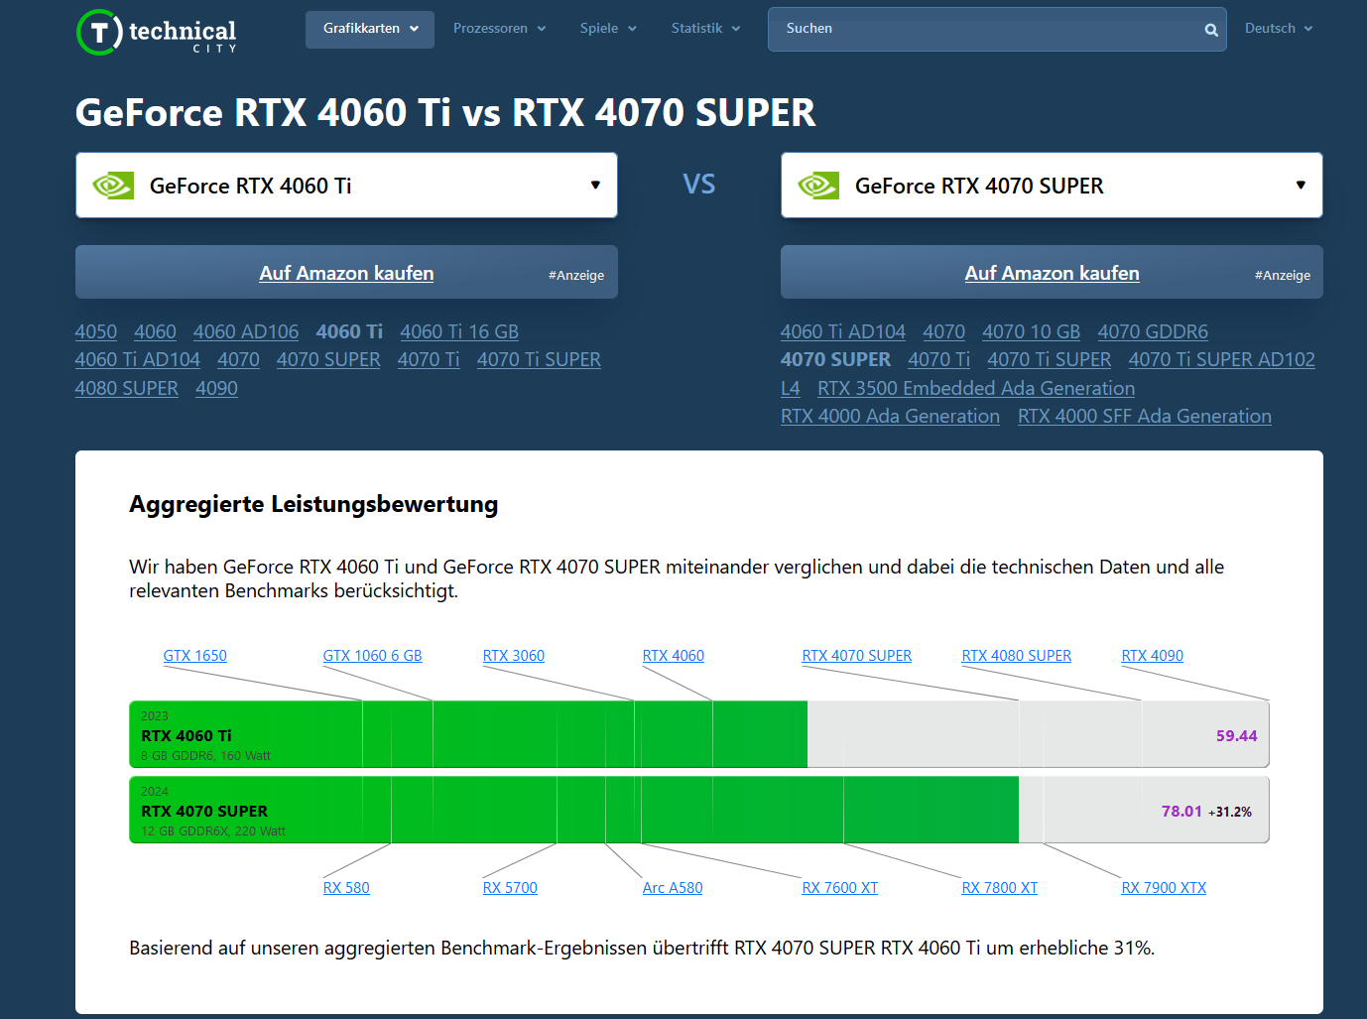Screen dimensions: 1367x1019
Task: Click right Auf Amazon kaufen button
Action: click(1052, 272)
